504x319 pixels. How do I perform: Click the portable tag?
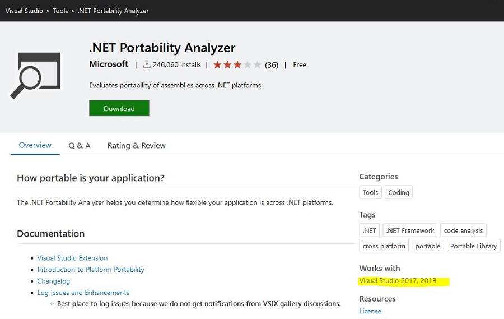(x=427, y=246)
